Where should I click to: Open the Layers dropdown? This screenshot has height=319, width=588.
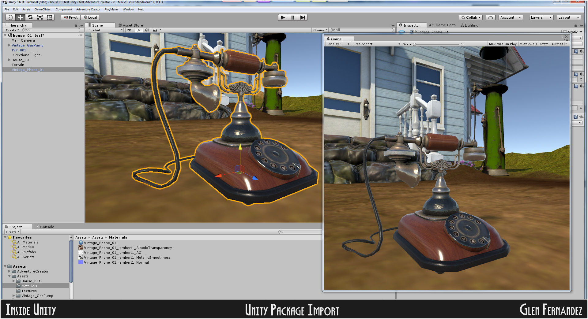[x=541, y=17]
